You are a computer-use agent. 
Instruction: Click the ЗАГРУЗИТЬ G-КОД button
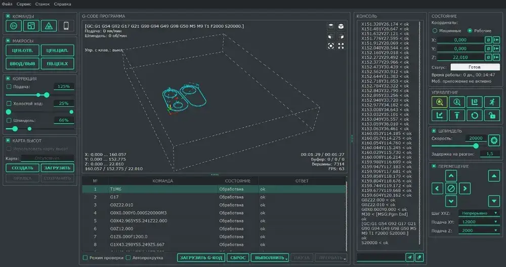click(201, 258)
